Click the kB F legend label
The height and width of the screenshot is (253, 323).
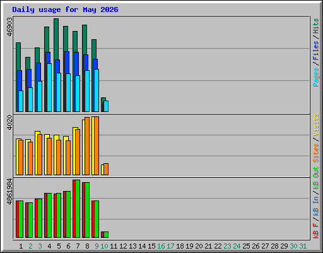point(316,231)
